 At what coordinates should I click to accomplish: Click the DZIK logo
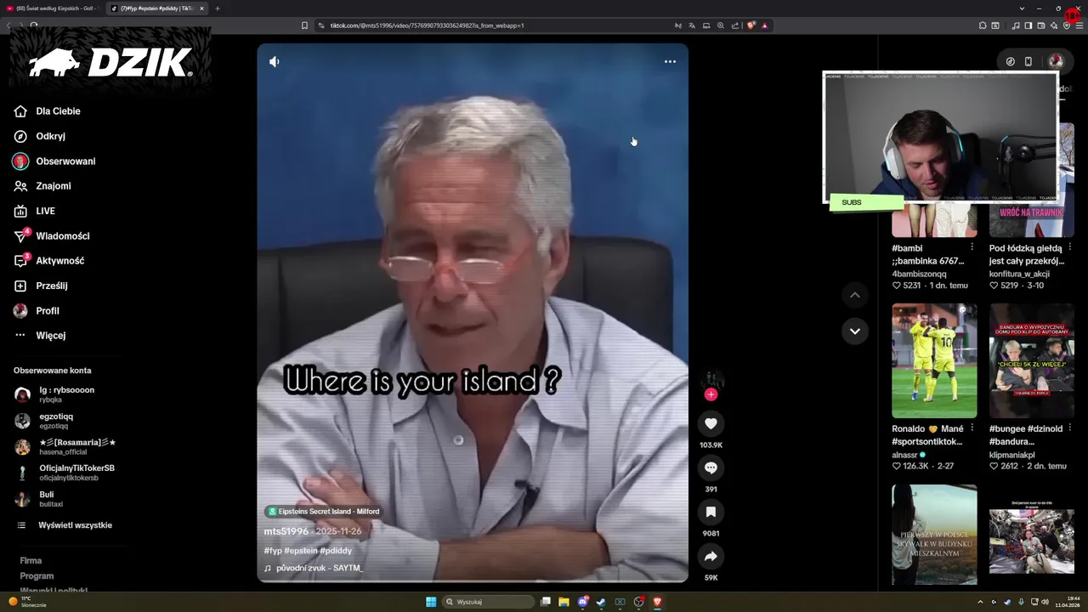click(110, 62)
